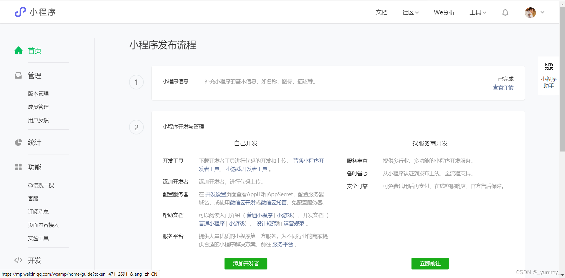Open 订阅消息 in the sidebar

(38, 212)
